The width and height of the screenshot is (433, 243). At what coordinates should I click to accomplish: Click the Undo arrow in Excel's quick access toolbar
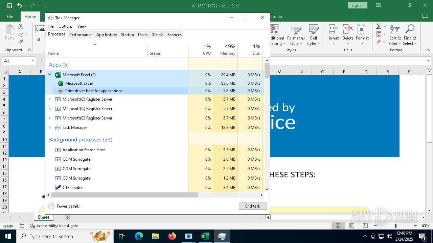(19, 5)
